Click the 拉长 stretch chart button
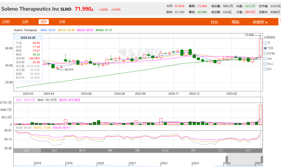The image size is (281, 167). tap(215, 22)
